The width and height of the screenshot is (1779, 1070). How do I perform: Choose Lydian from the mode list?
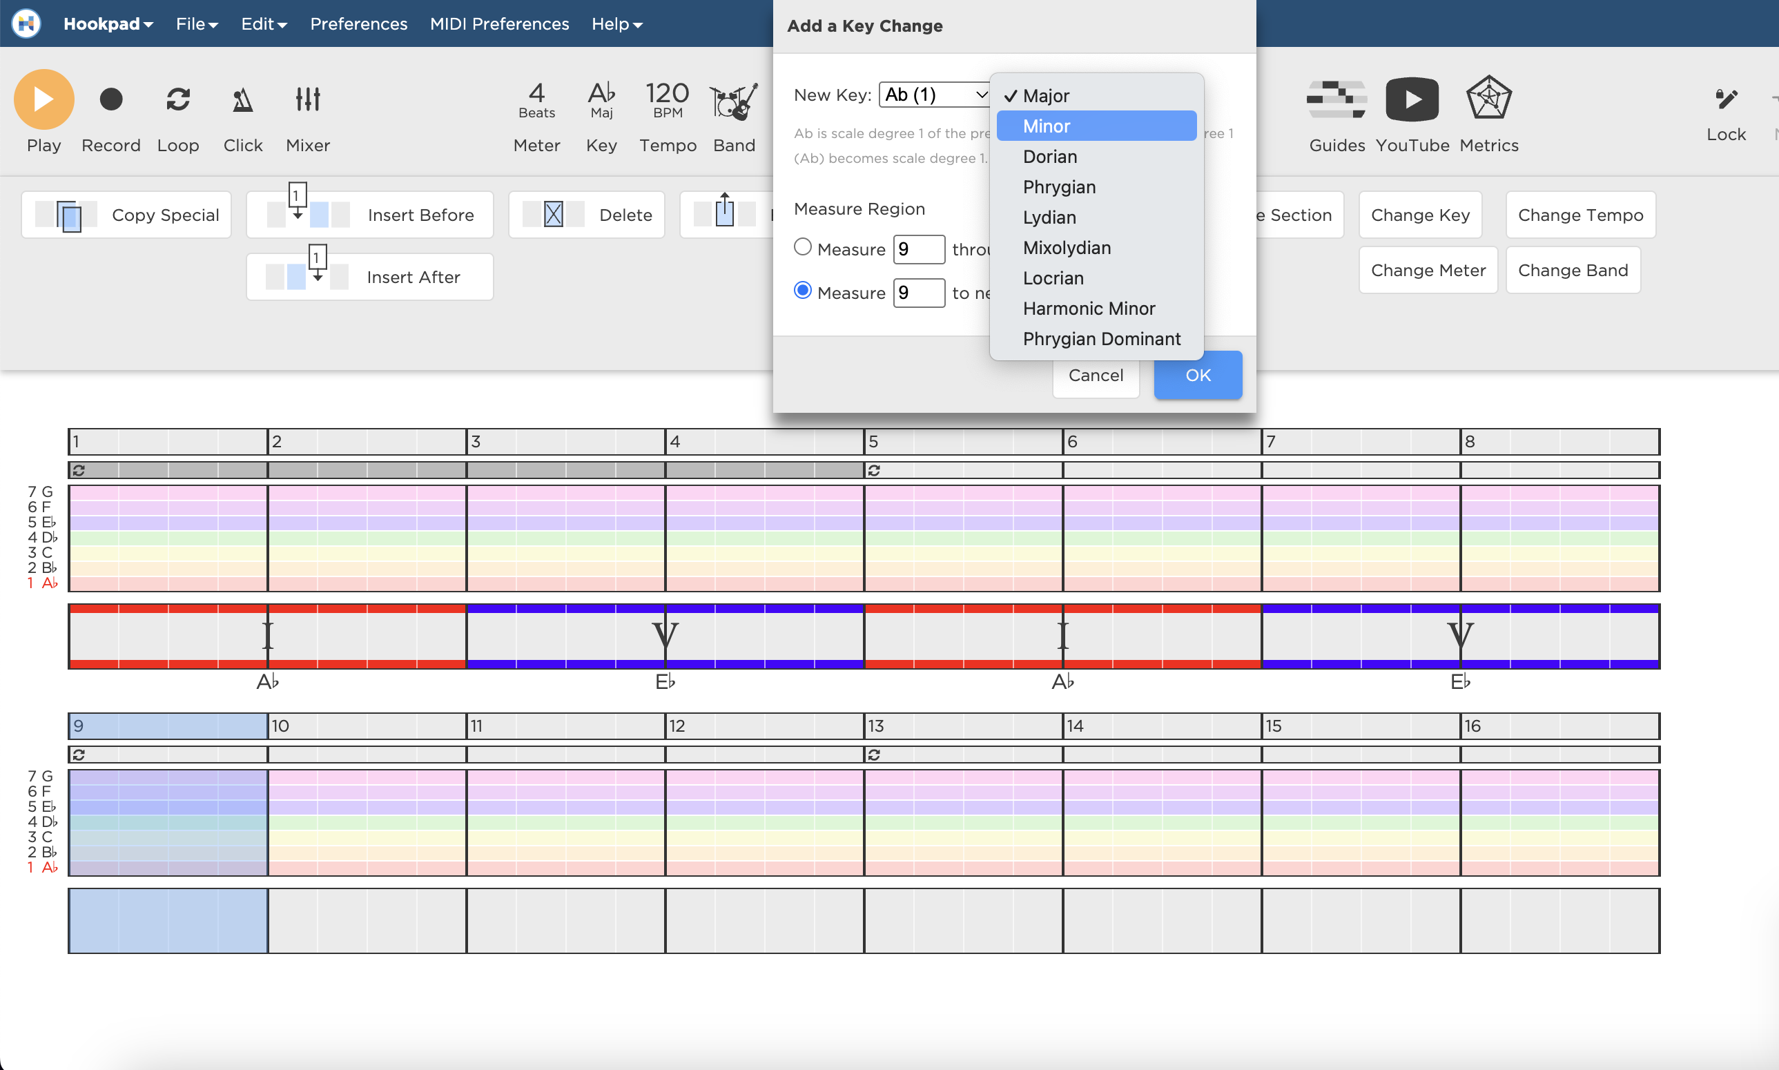click(x=1096, y=217)
